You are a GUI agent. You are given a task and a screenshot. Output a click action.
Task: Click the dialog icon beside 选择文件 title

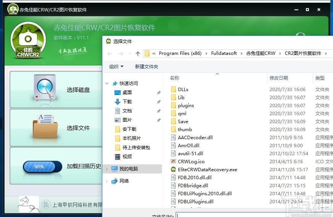108,41
